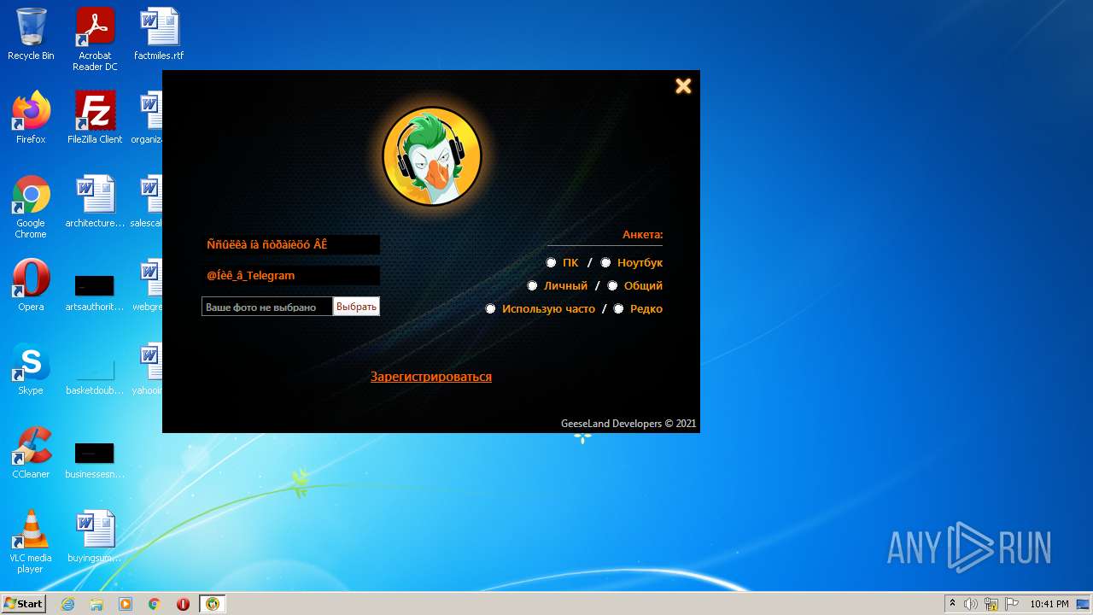
Task: Open Windows Media Player taskbar icon
Action: coord(126,604)
